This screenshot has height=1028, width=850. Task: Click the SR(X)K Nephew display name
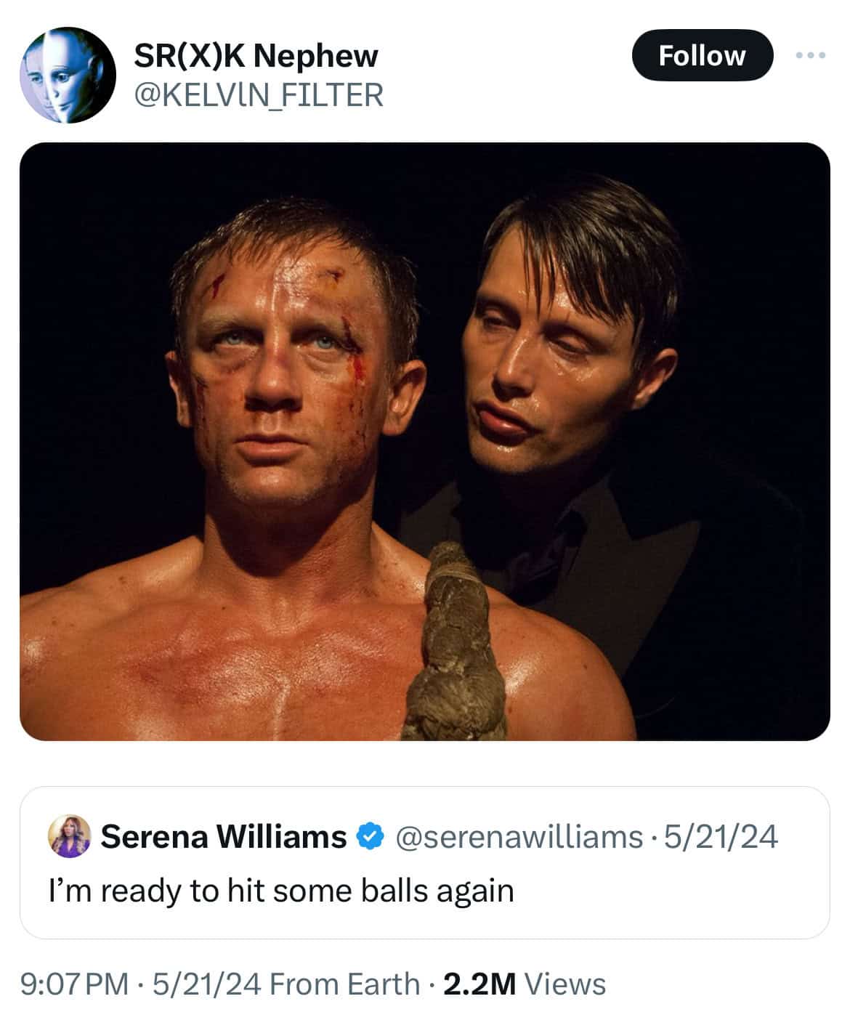pos(256,56)
